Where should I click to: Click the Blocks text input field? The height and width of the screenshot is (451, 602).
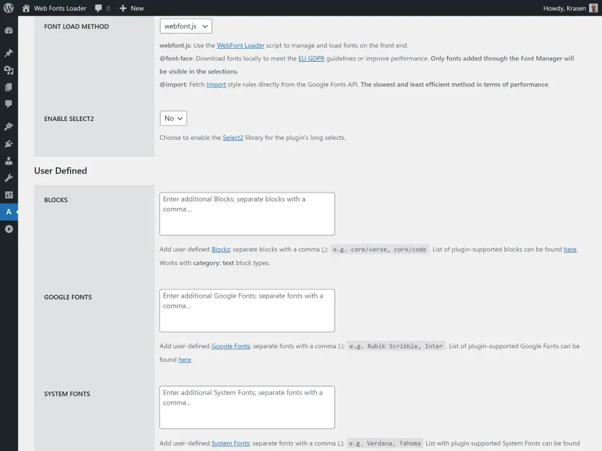(x=247, y=213)
